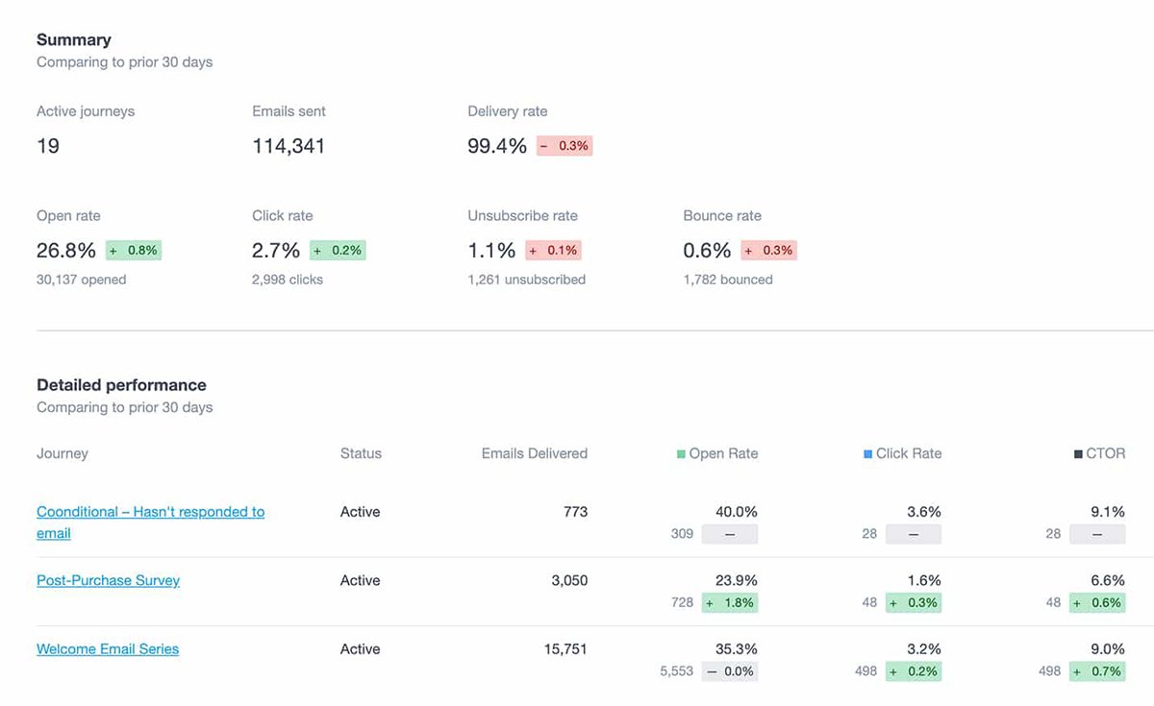
Task: Click the green +0.2% summary Click rate badge
Action: tap(338, 251)
